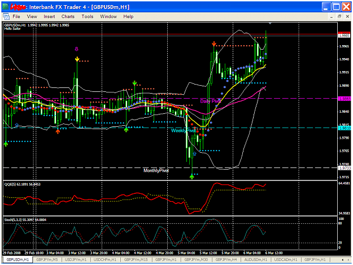Switch to the GBPUSDm,H1 chart tab

[18, 259]
